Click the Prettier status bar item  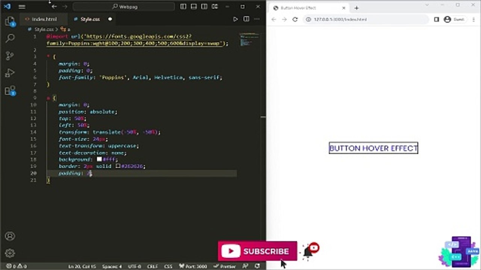[225, 266]
